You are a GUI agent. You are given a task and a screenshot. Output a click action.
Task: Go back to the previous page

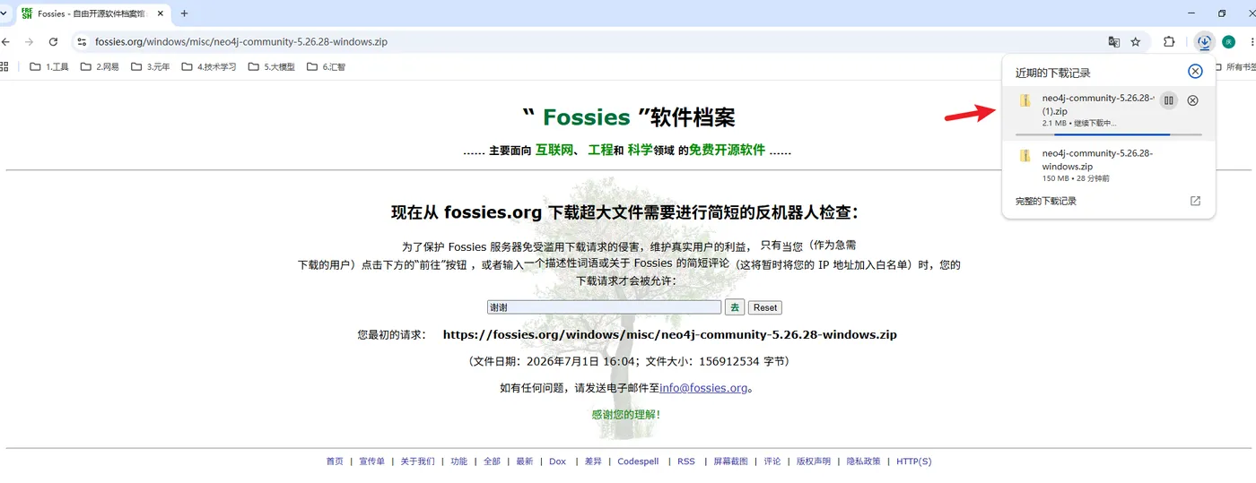[x=5, y=41]
